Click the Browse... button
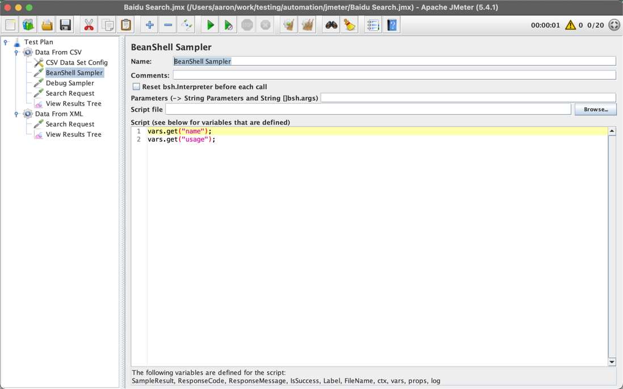This screenshot has width=623, height=389. (596, 109)
